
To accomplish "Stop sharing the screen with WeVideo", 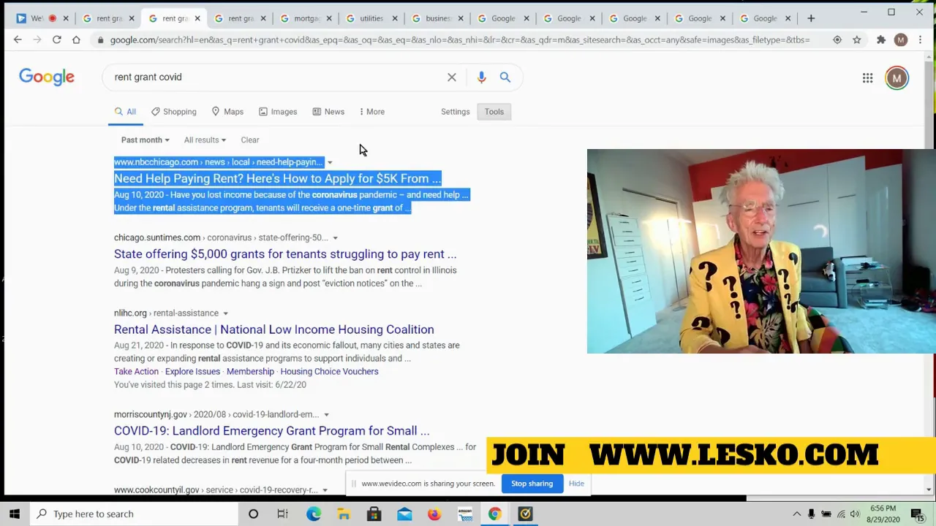I will point(532,484).
